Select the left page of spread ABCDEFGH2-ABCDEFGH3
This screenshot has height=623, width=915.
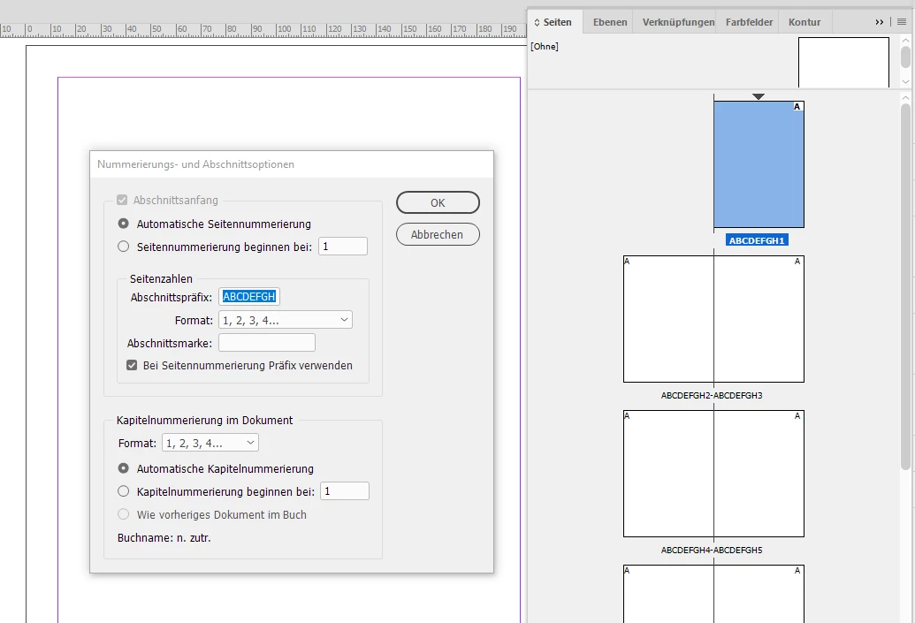click(668, 319)
